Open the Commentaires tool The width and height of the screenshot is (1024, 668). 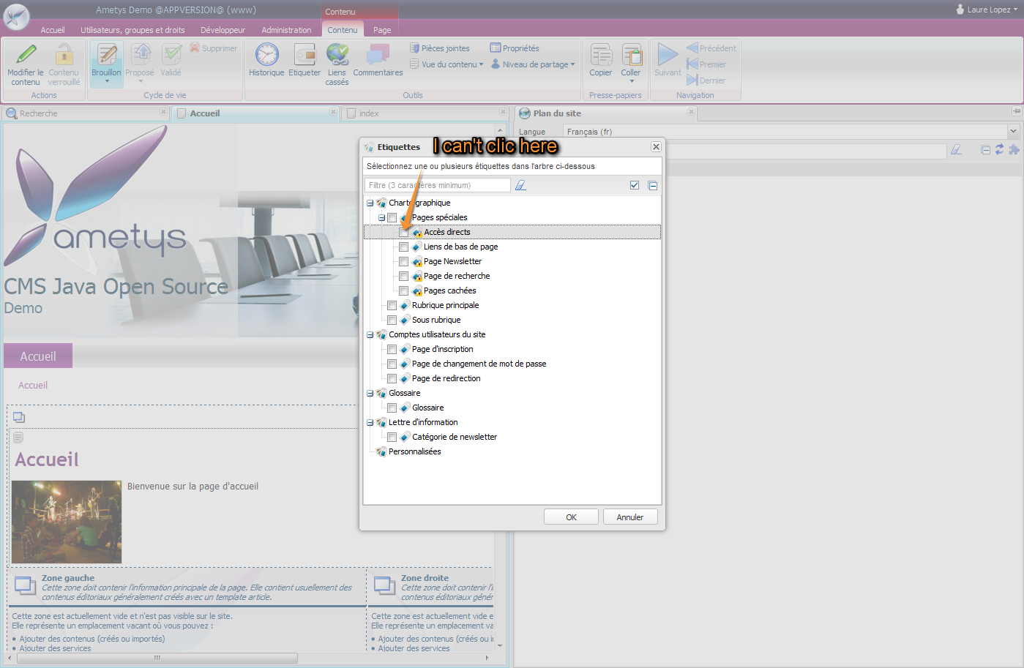tap(378, 55)
